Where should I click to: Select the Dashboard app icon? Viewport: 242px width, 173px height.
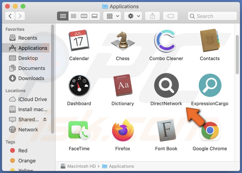click(79, 85)
